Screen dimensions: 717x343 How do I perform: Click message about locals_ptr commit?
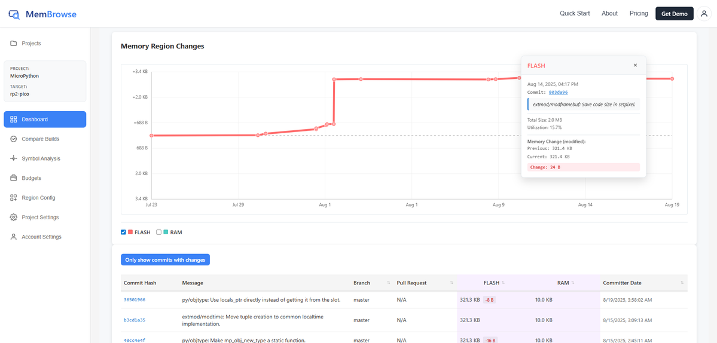(261, 300)
